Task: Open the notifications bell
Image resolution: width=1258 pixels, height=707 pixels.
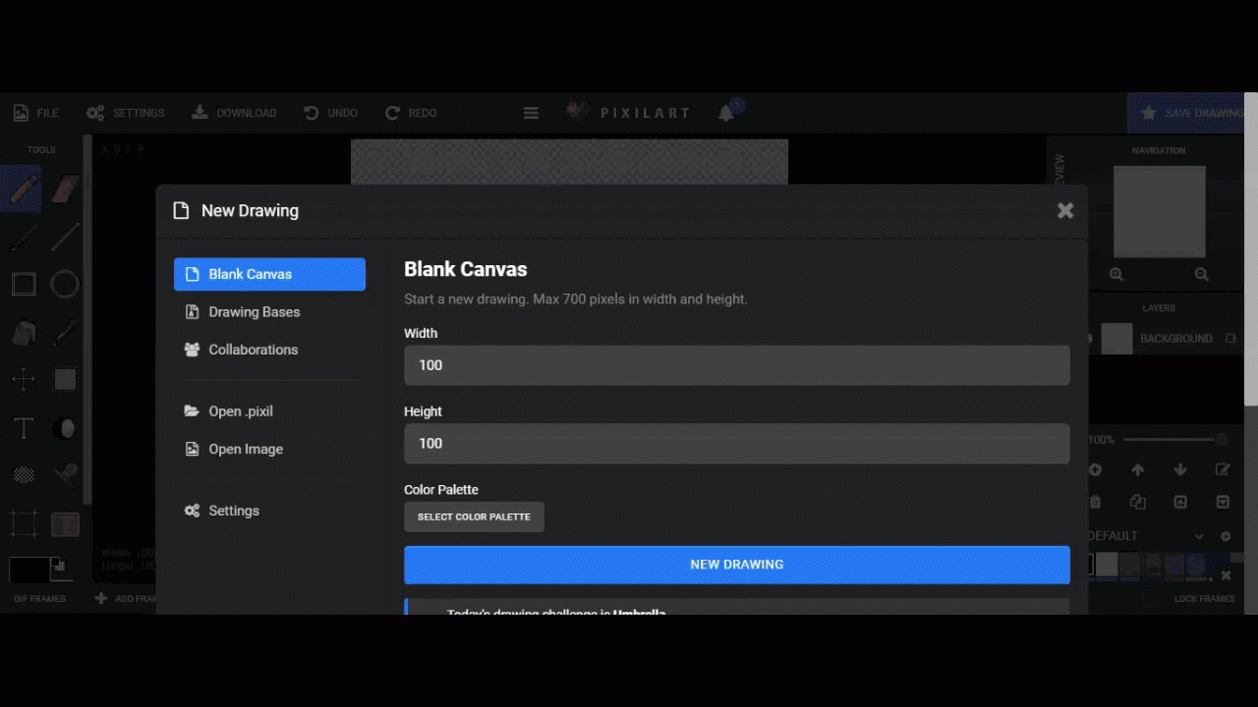Action: pyautogui.click(x=726, y=113)
